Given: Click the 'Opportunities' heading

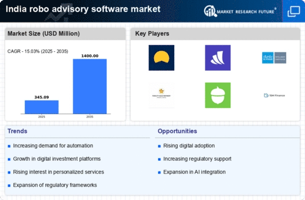Looking at the screenshot, I should coord(177,131).
